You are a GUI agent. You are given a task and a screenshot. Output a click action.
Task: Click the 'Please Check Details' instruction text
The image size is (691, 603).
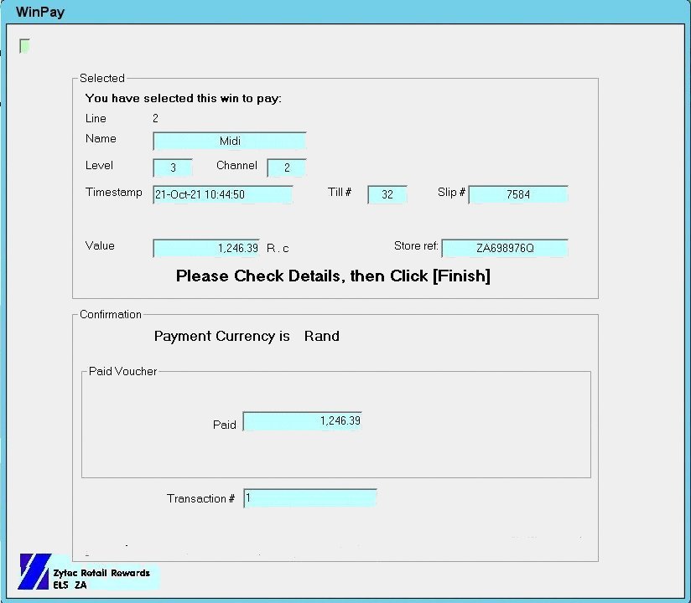coord(333,276)
